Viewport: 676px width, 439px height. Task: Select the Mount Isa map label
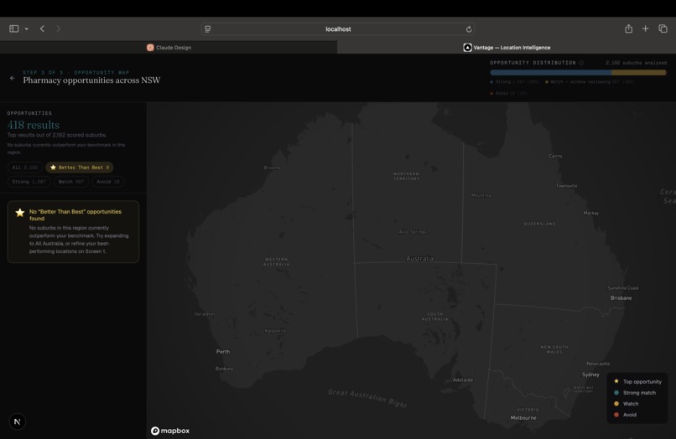pos(481,195)
